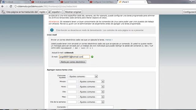Click the cPanel X tab favicon

tap(120, 2)
